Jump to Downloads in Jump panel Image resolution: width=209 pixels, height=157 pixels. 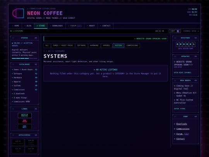(182, 124)
